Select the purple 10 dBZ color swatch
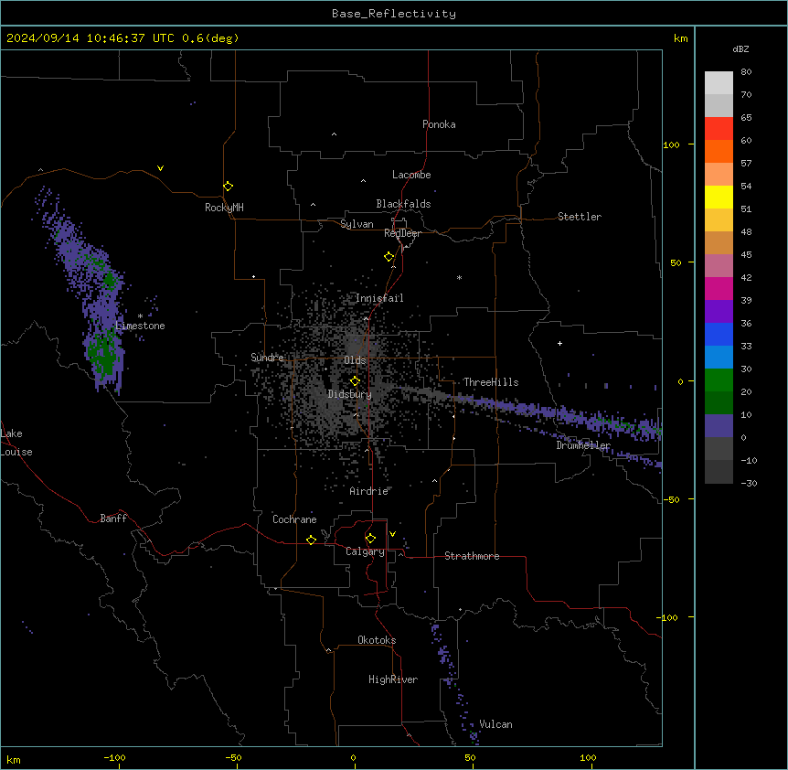Viewport: 788px width, 770px height. coord(719,426)
